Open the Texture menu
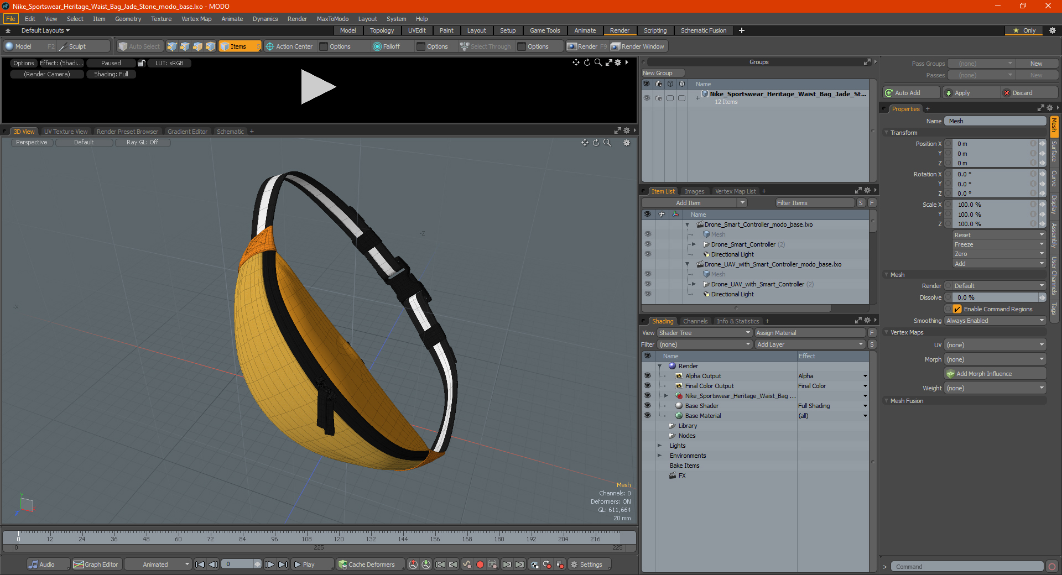 161,19
